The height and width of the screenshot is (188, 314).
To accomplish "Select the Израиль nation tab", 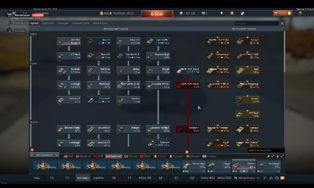I will point(209,156).
